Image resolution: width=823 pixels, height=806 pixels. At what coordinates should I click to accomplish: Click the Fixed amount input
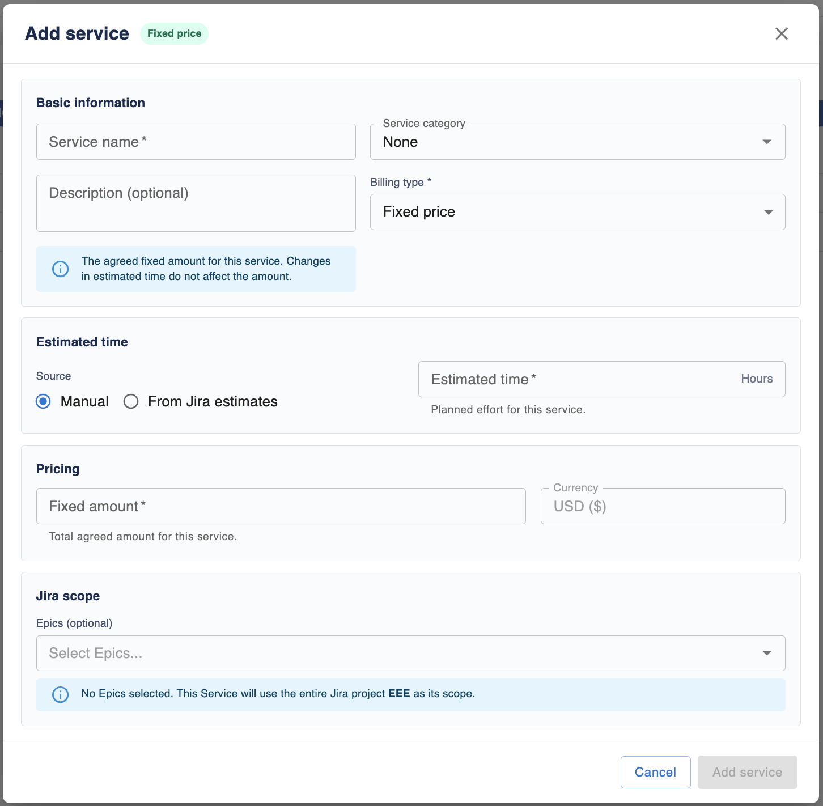click(281, 506)
